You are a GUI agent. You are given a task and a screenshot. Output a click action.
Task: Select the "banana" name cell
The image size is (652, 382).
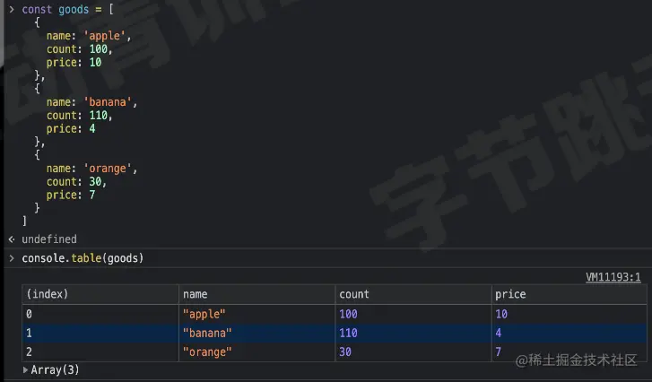(x=207, y=333)
